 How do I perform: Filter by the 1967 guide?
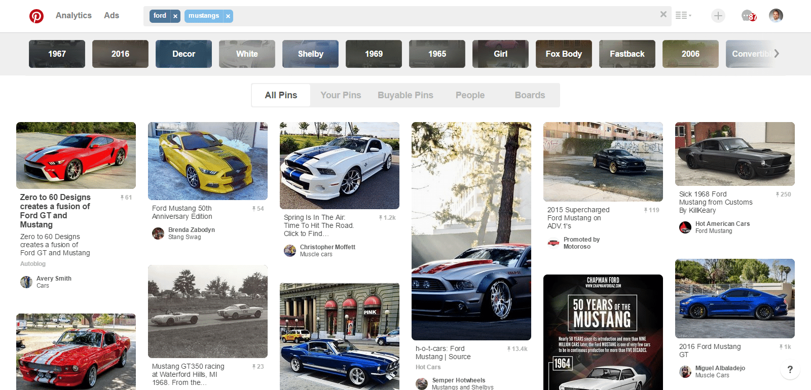pyautogui.click(x=57, y=54)
